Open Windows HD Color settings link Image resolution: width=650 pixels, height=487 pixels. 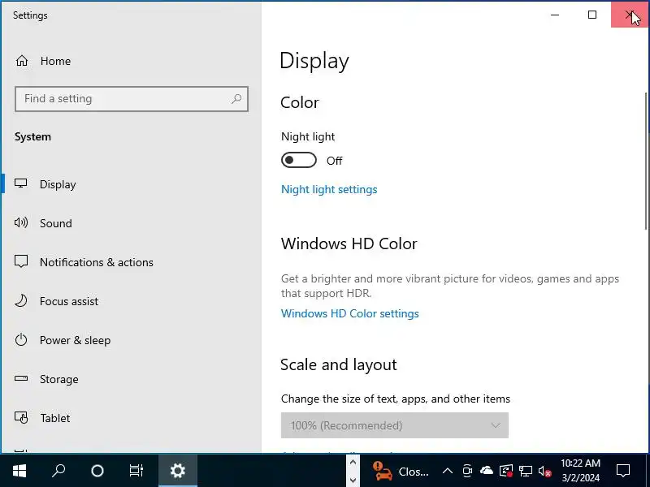coord(350,313)
